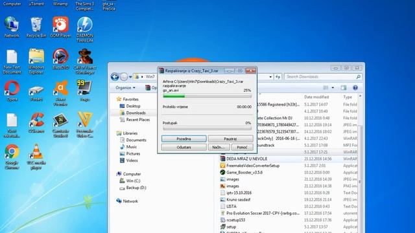Image resolution: width=415 pixels, height=233 pixels.
Task: Click the refresh icon beside address bar
Action: 278,76
